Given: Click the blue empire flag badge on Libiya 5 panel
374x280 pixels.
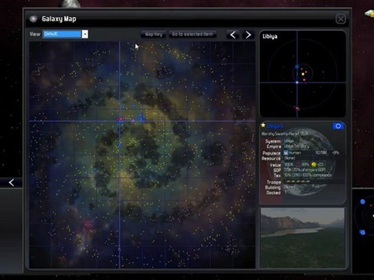Looking at the screenshot, I should [338, 126].
